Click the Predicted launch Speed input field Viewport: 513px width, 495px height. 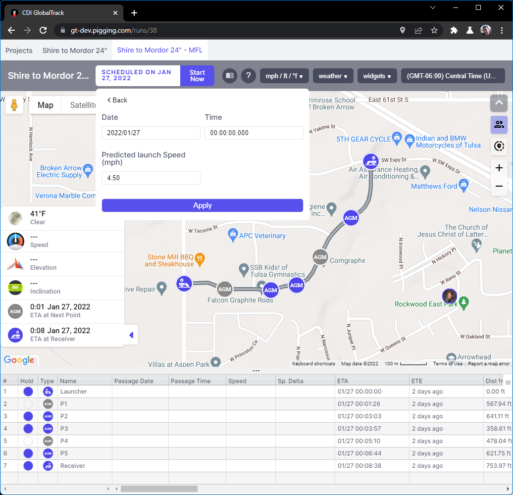point(151,178)
